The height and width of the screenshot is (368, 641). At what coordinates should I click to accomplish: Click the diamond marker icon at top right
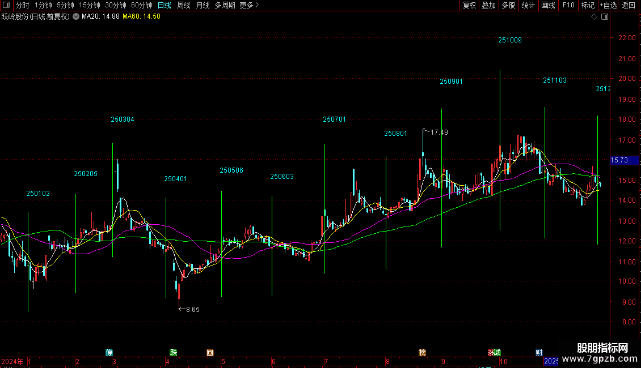pyautogui.click(x=594, y=17)
